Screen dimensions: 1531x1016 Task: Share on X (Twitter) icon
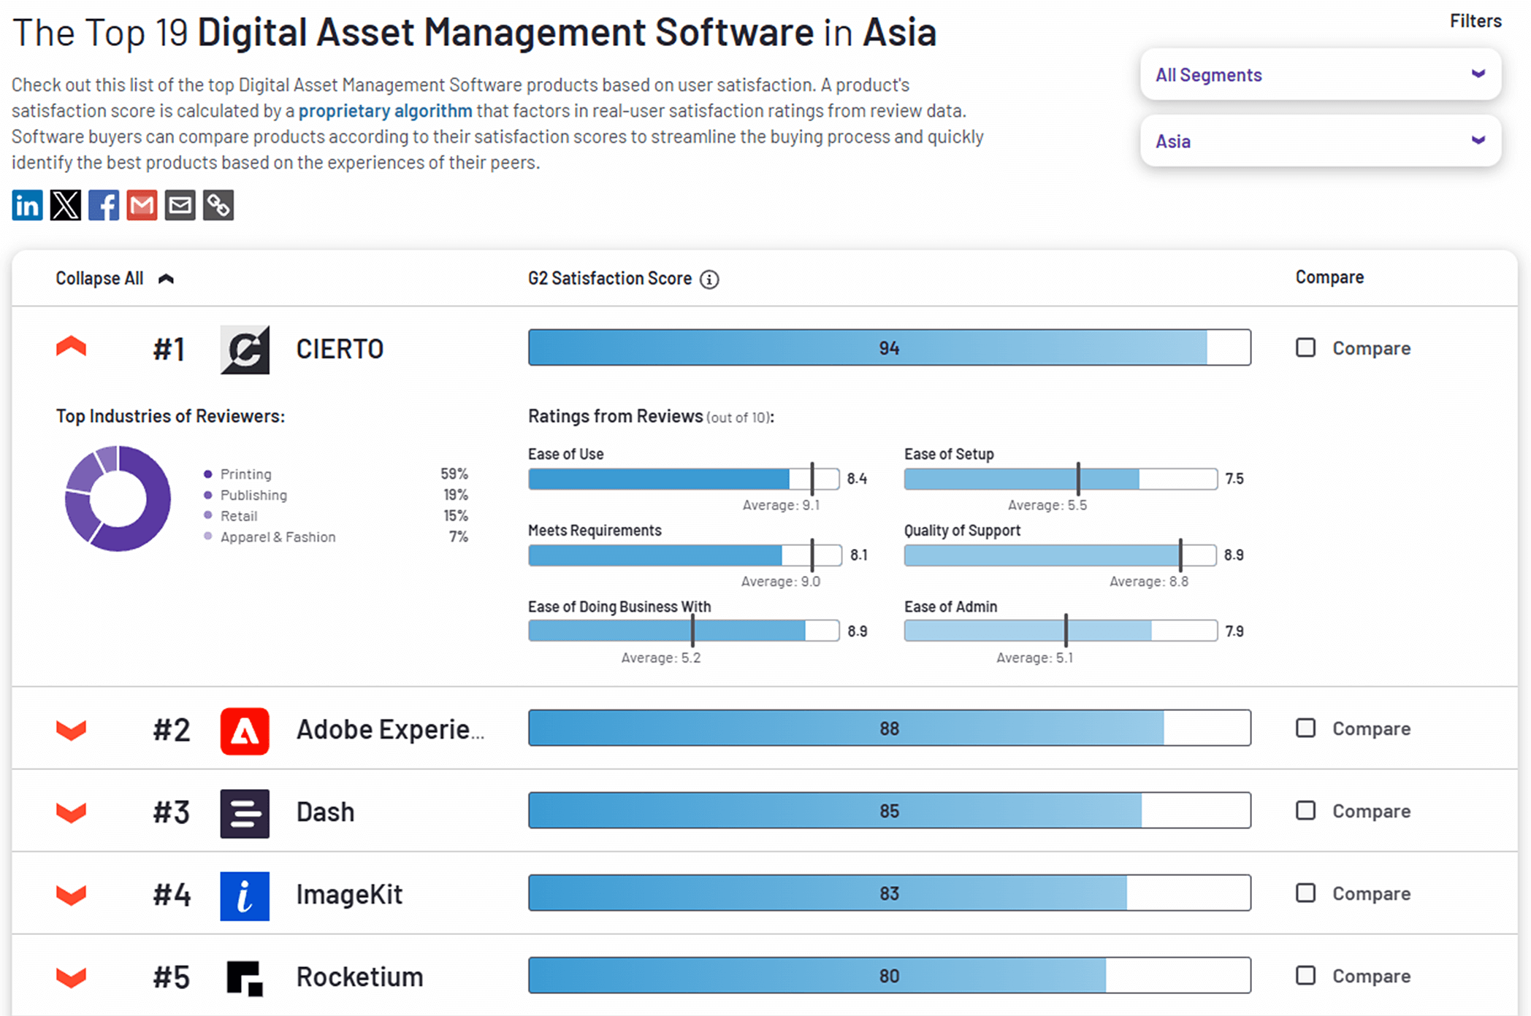[65, 205]
